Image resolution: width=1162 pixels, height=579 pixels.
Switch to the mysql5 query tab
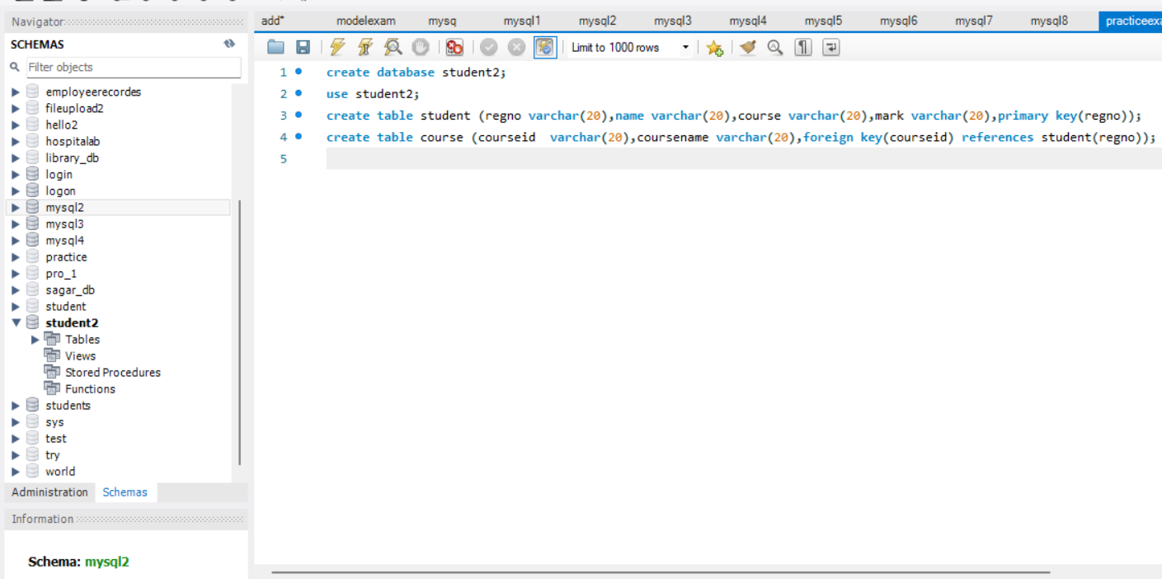pos(823,20)
